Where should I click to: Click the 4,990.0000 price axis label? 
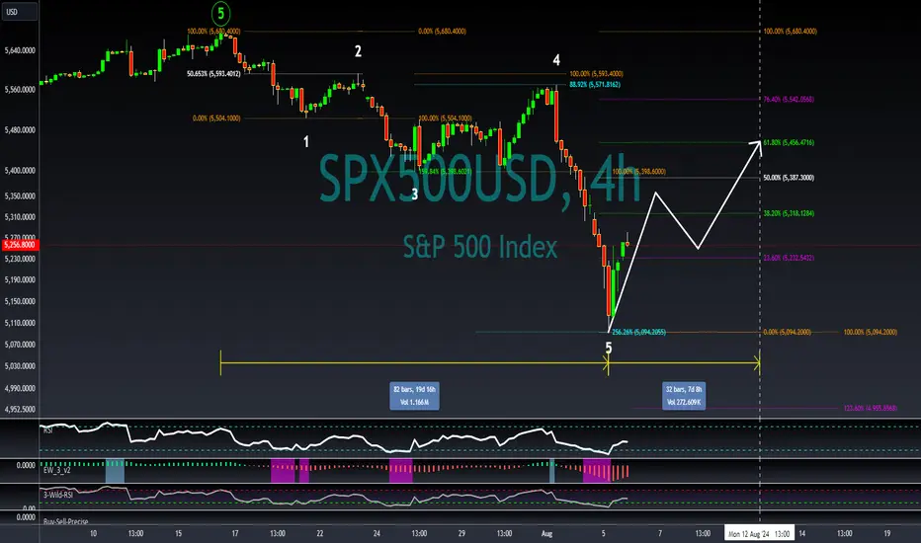tap(20, 388)
